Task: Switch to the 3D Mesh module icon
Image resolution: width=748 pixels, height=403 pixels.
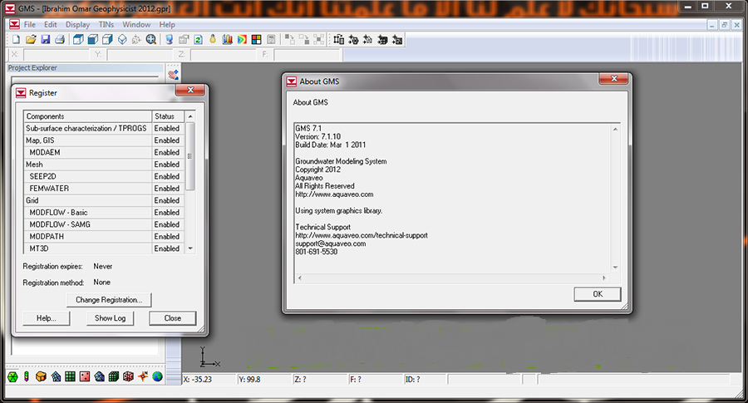Action: tap(99, 376)
